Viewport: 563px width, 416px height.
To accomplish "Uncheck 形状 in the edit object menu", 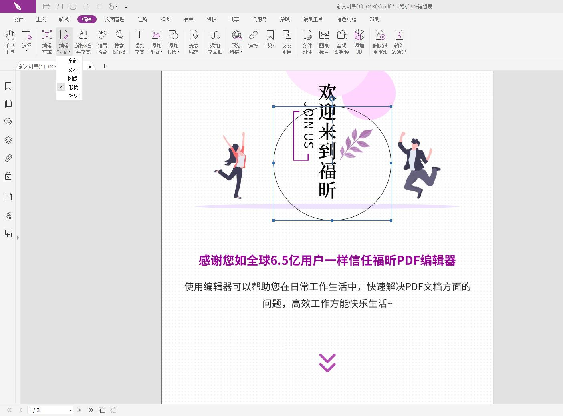I will pos(73,87).
